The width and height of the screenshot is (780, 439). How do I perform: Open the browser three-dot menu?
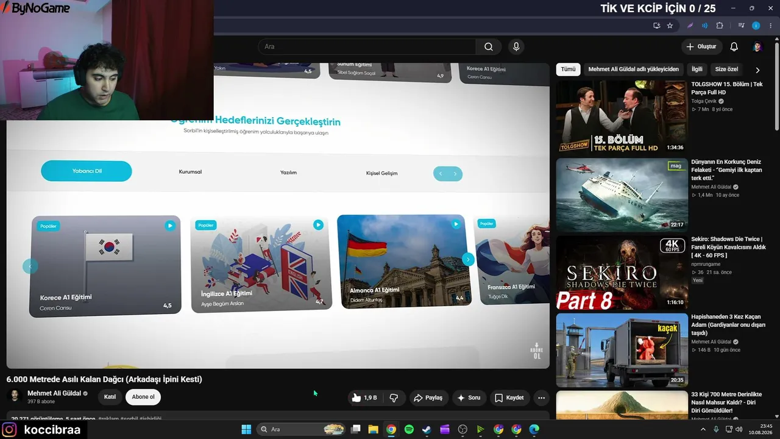770,26
